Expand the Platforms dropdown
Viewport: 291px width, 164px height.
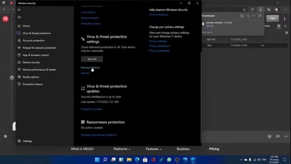[122, 149]
